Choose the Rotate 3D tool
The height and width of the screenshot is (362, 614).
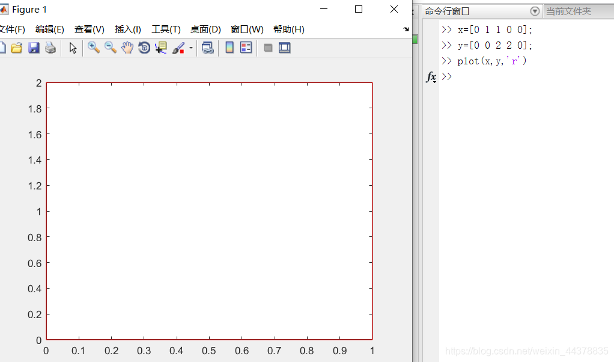pyautogui.click(x=144, y=48)
